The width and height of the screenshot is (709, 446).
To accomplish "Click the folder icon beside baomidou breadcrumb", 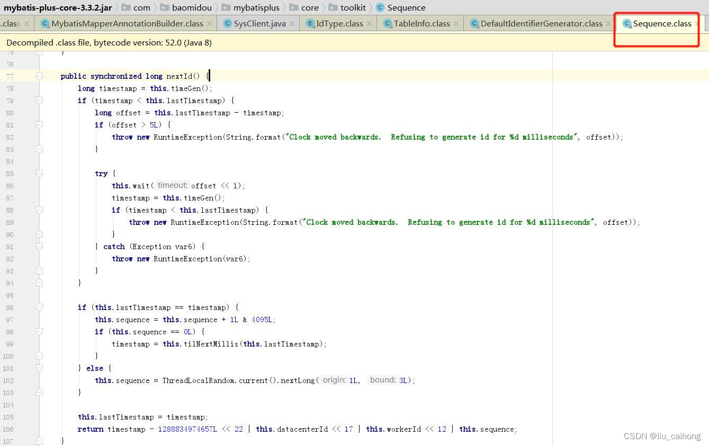I will [x=165, y=7].
